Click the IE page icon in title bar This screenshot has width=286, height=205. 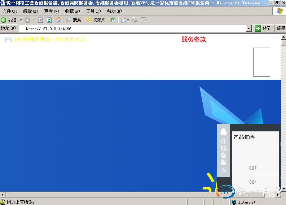(3, 3)
